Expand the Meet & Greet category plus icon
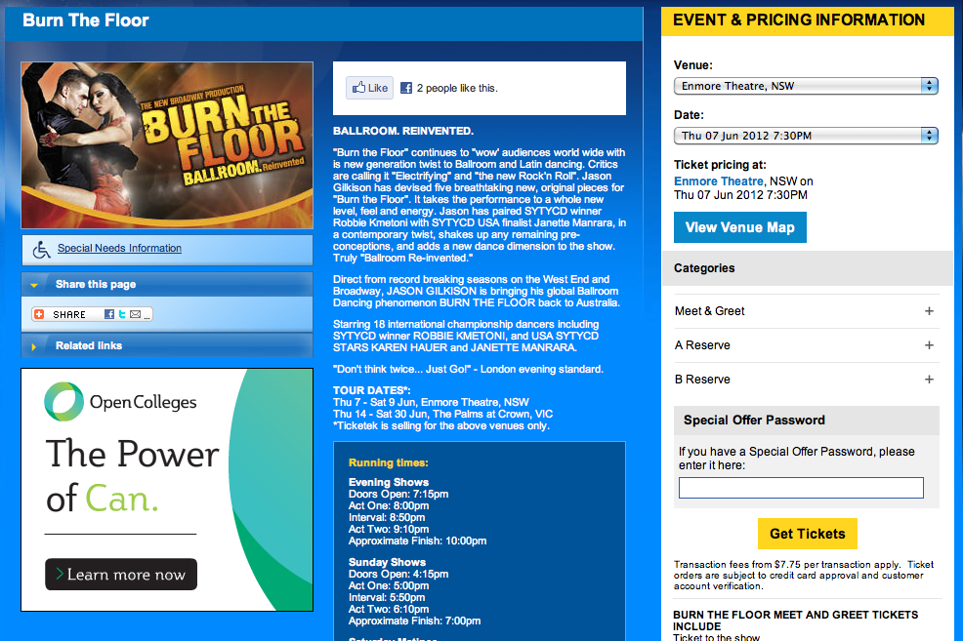The width and height of the screenshot is (963, 641). pyautogui.click(x=929, y=311)
